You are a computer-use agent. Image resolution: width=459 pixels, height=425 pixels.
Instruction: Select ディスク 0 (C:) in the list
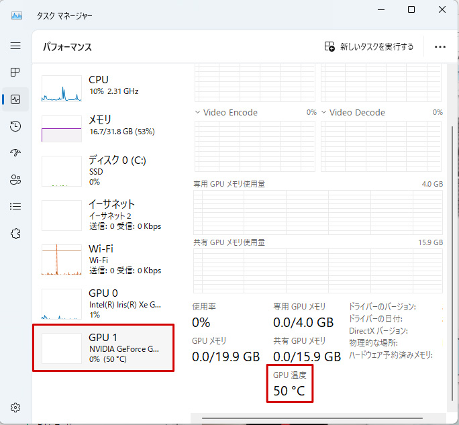click(x=103, y=171)
